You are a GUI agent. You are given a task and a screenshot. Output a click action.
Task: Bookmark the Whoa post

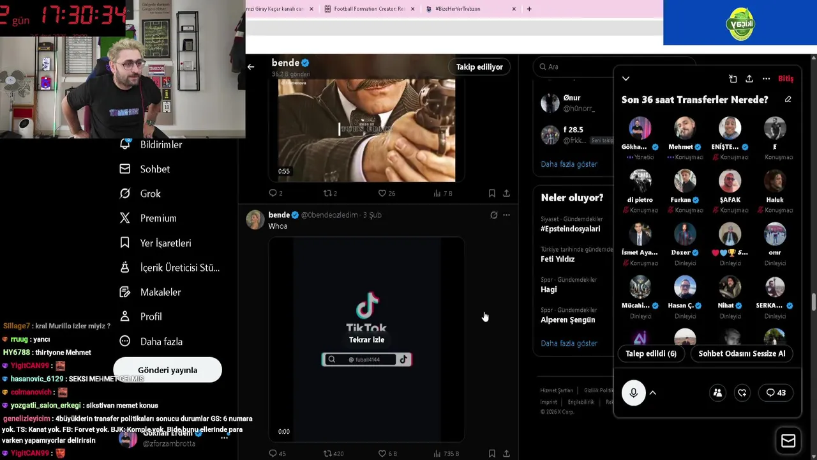pos(491,453)
